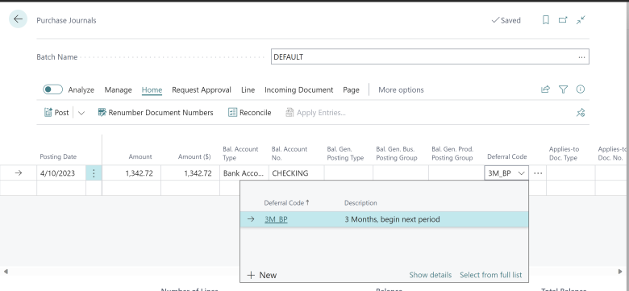Click the Apply Entries action
Image resolution: width=629 pixels, height=291 pixels.
coord(315,113)
